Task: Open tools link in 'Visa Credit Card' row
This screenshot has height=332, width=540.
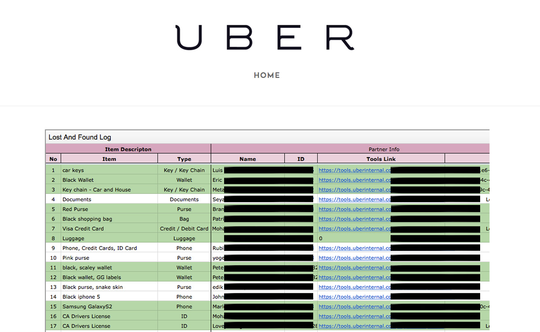Action: (x=355, y=229)
